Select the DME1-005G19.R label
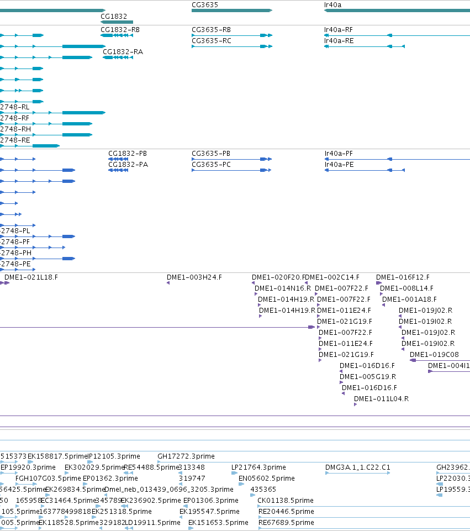Image resolution: width=470 pixels, height=531 pixels. click(368, 377)
